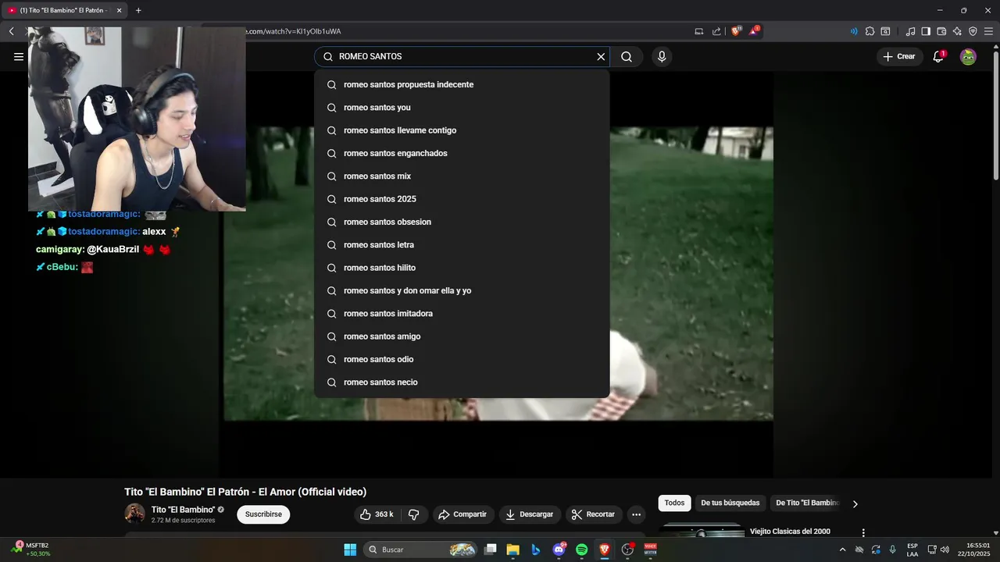
Task: Click the install/cast screen icon in address bar
Action: pos(699,31)
